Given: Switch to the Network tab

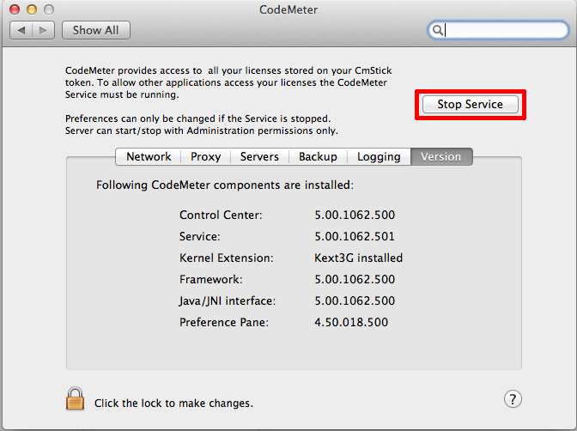Looking at the screenshot, I should [x=149, y=157].
